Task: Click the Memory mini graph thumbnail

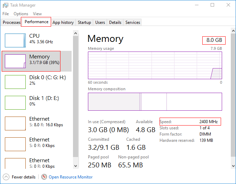Action: click(15, 61)
